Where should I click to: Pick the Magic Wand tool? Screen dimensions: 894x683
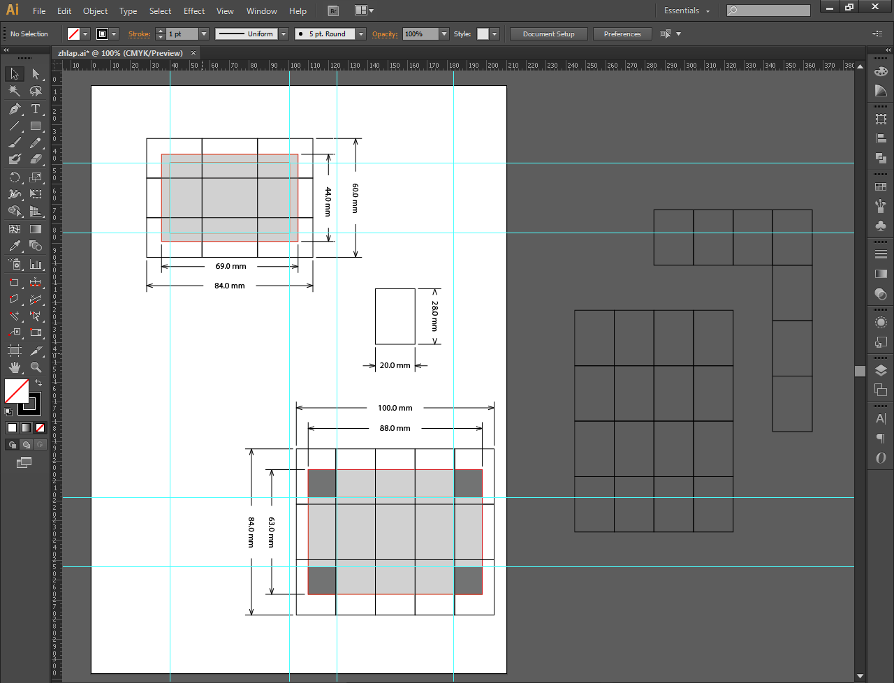[14, 91]
